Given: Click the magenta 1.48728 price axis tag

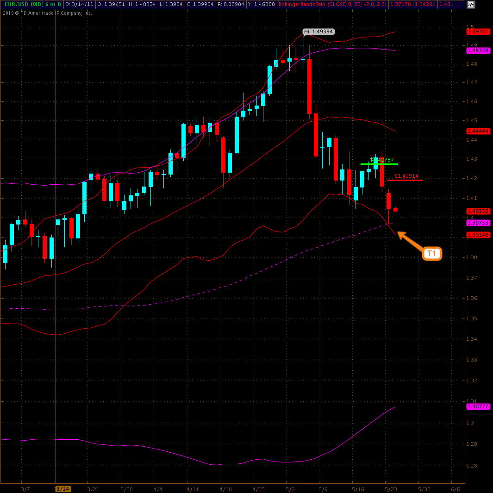Looking at the screenshot, I should (x=478, y=50).
